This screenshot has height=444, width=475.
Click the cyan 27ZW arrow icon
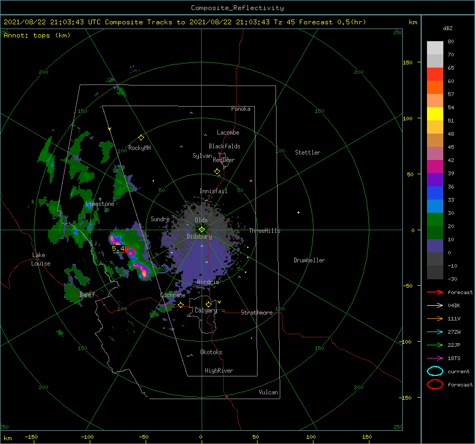[x=435, y=332]
